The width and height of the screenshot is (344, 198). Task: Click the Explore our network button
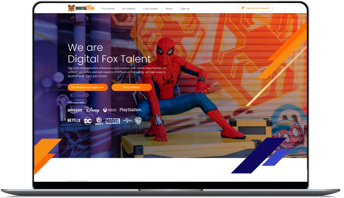255,8
